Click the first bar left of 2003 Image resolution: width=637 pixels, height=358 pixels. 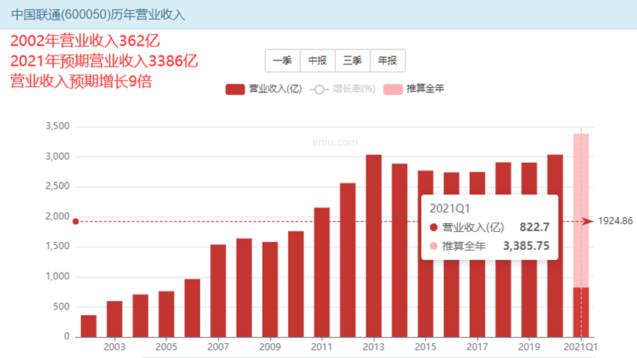coord(89,327)
